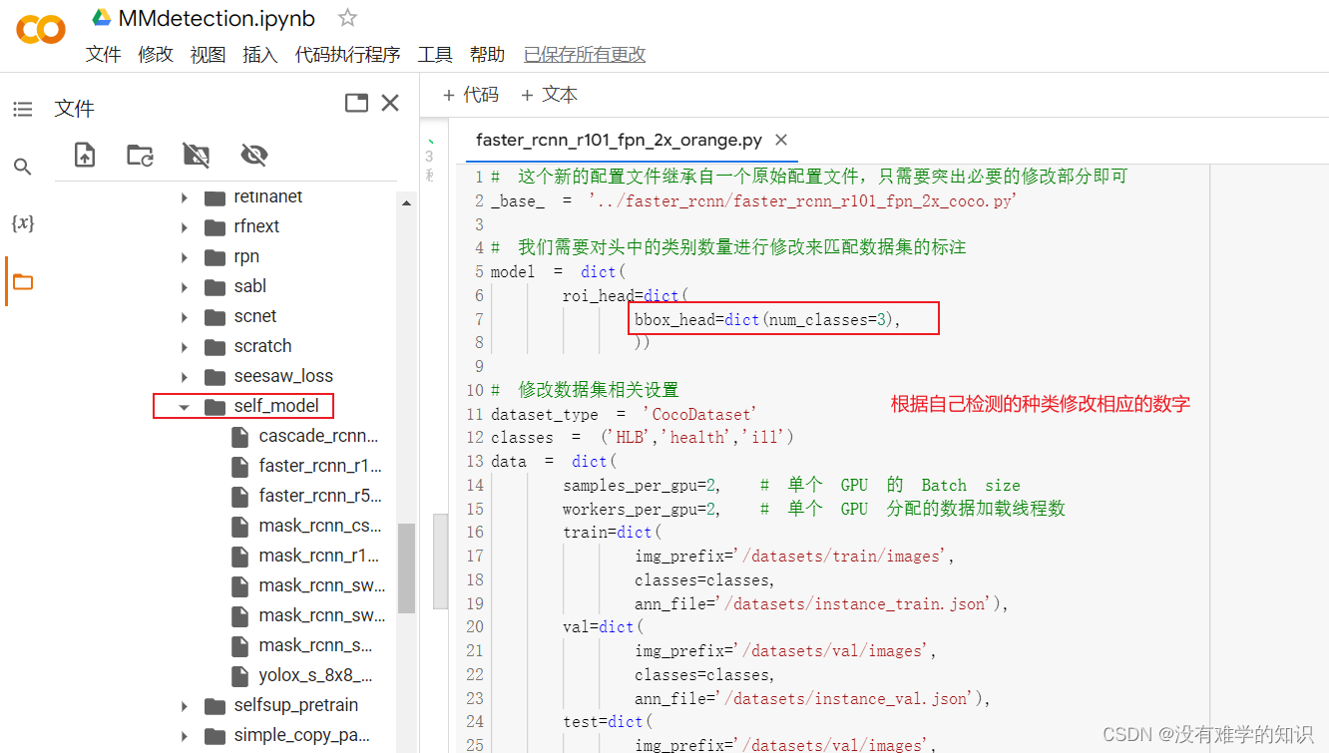Collapse the self_model folder
The height and width of the screenshot is (753, 1329).
tap(185, 407)
